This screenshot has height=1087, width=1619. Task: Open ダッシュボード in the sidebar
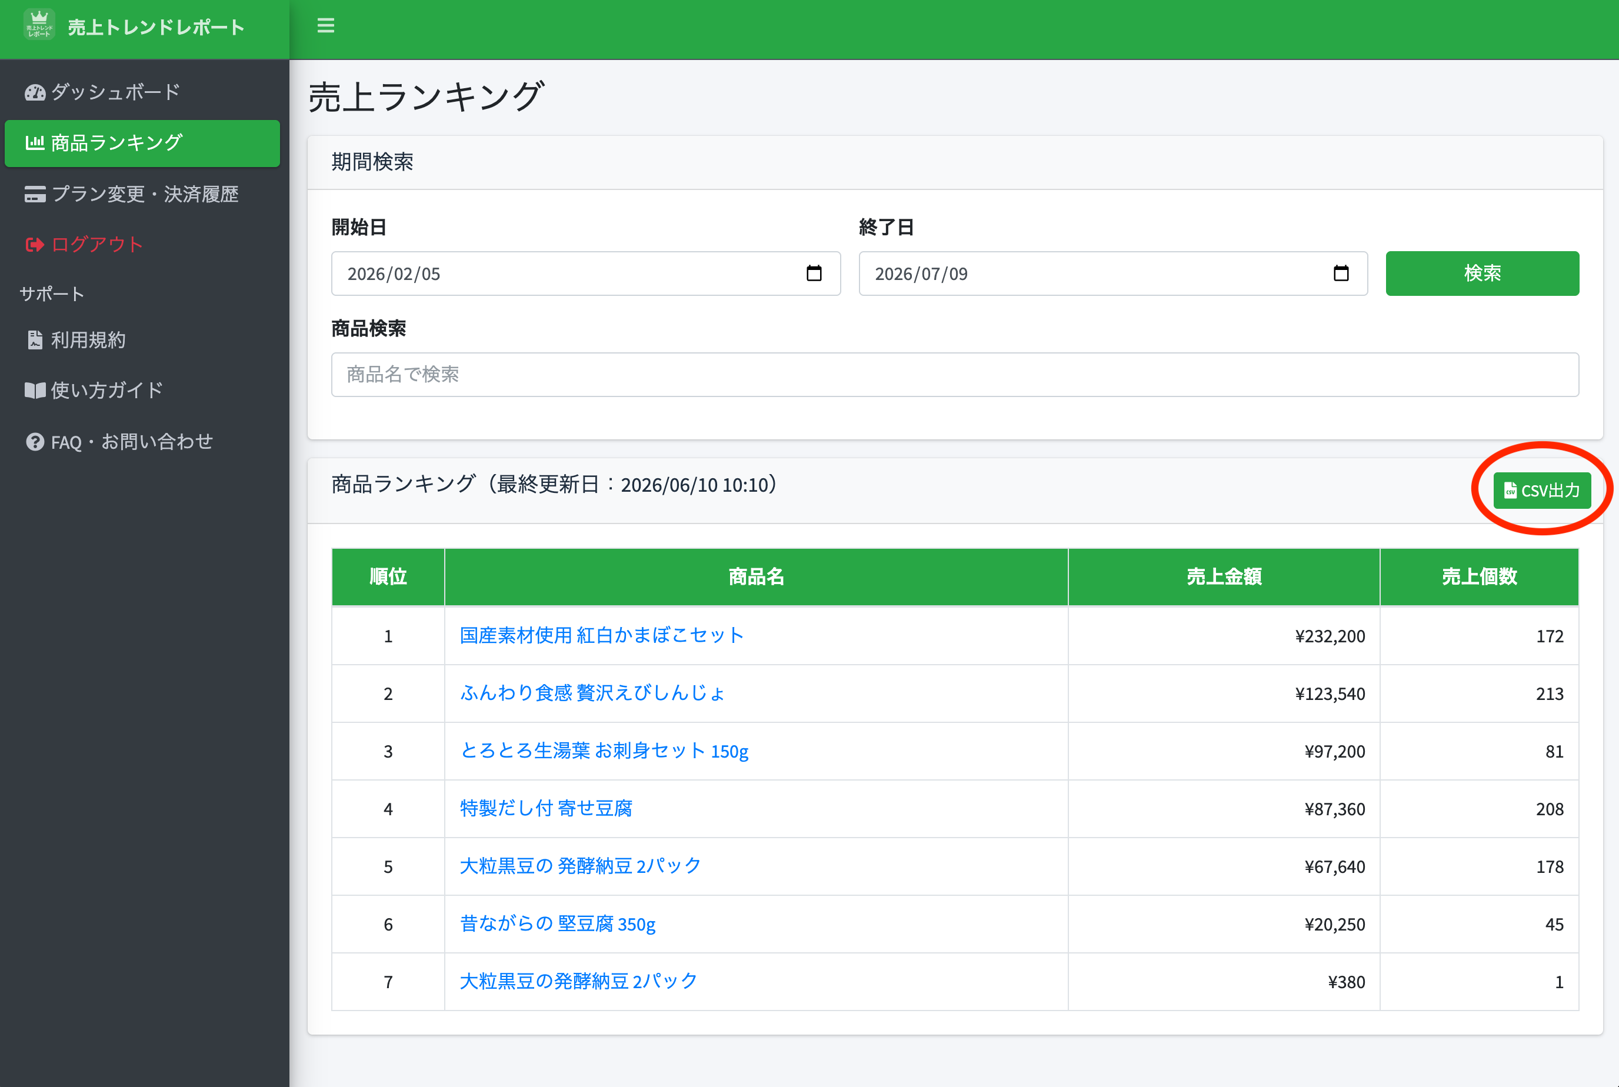pos(142,92)
